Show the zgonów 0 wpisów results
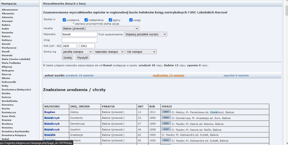 (236, 76)
